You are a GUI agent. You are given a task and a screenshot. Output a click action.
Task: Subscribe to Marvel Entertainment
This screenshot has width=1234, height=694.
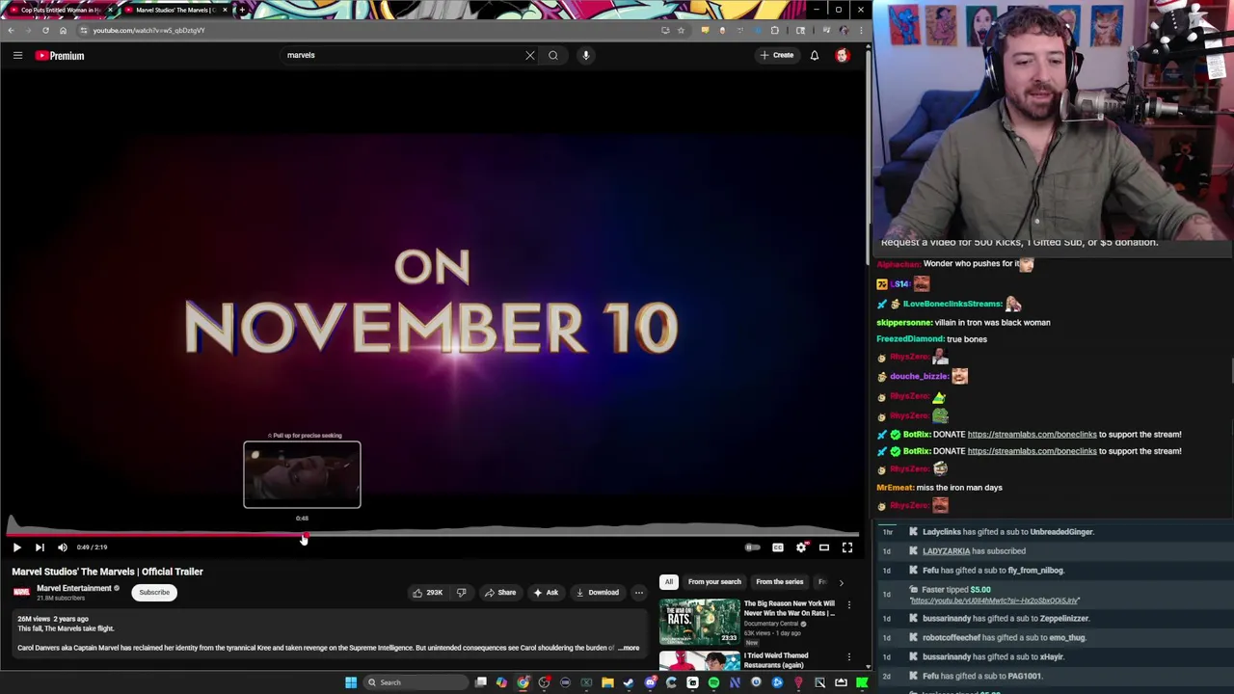coord(154,592)
